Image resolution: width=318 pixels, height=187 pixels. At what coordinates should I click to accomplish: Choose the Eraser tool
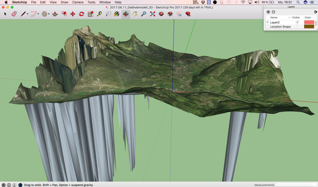click(x=14, y=14)
